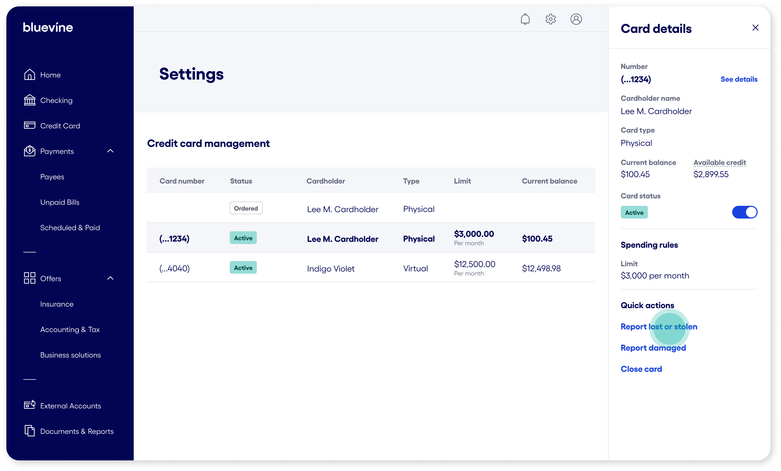Open the user profile avatar icon

coord(576,19)
